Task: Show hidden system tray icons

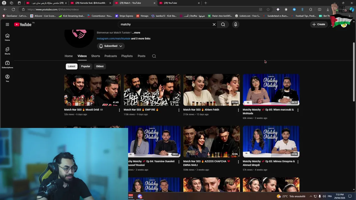Action: point(311,196)
